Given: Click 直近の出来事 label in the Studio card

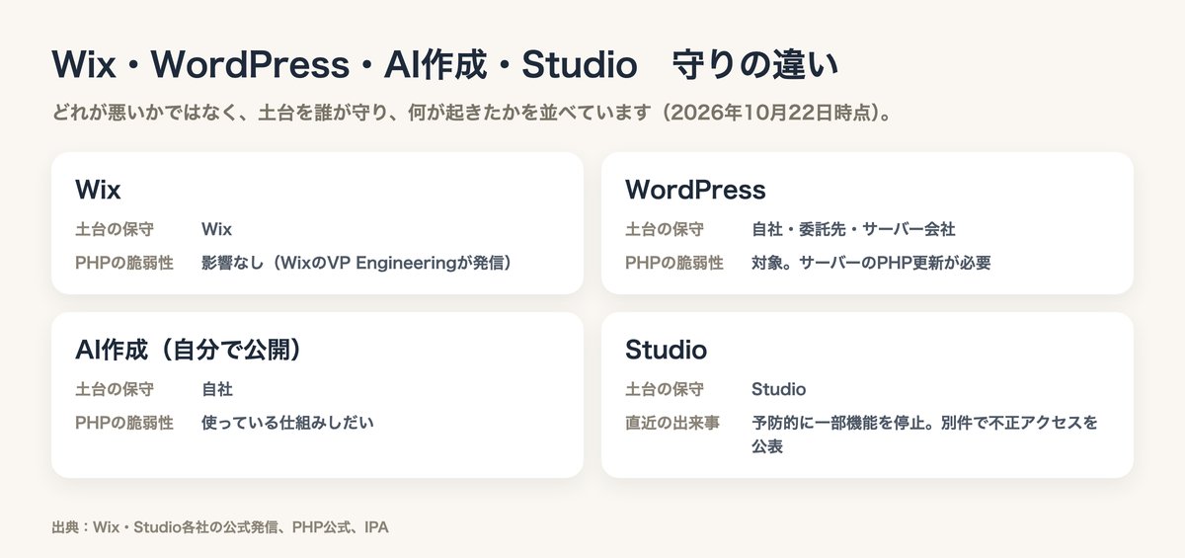Looking at the screenshot, I should [672, 423].
